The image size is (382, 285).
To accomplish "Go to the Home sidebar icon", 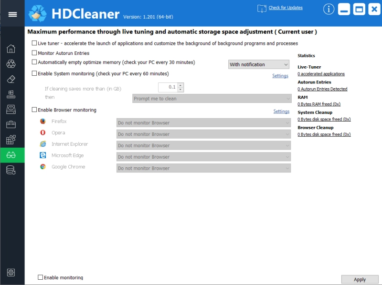I will (x=11, y=49).
